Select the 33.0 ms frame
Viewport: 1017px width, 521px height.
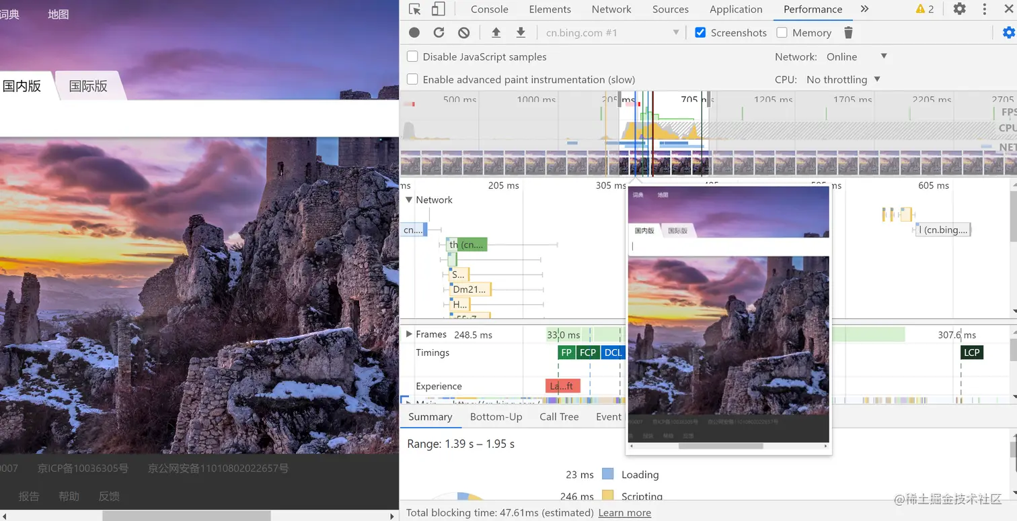[x=563, y=334]
